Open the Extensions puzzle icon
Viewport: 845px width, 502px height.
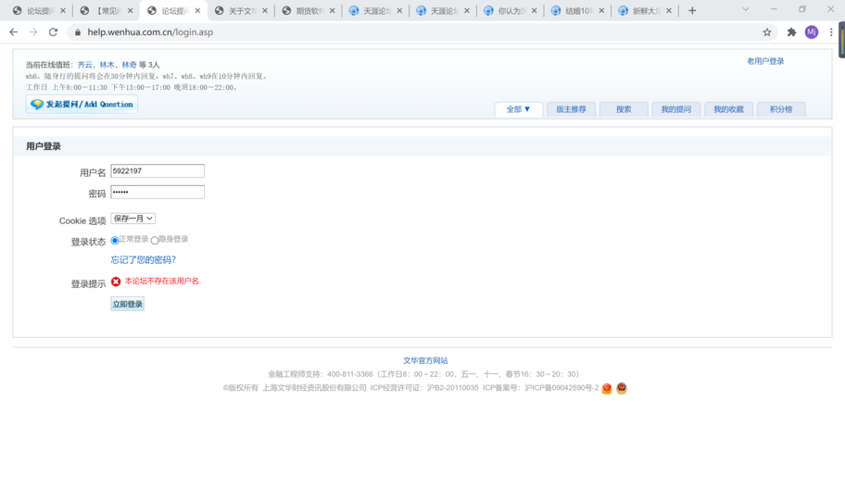pyautogui.click(x=791, y=32)
